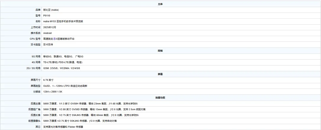Click the screen size value 6.78 英寸
The width and height of the screenshot is (321, 130).
(48, 80)
